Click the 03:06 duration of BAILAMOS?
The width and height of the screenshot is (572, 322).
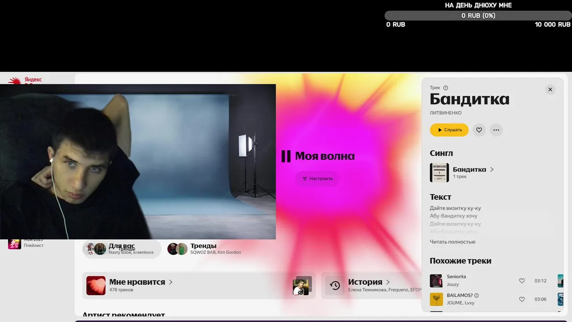coord(540,299)
